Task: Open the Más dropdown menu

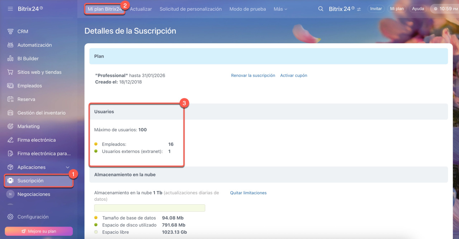Action: pos(280,9)
